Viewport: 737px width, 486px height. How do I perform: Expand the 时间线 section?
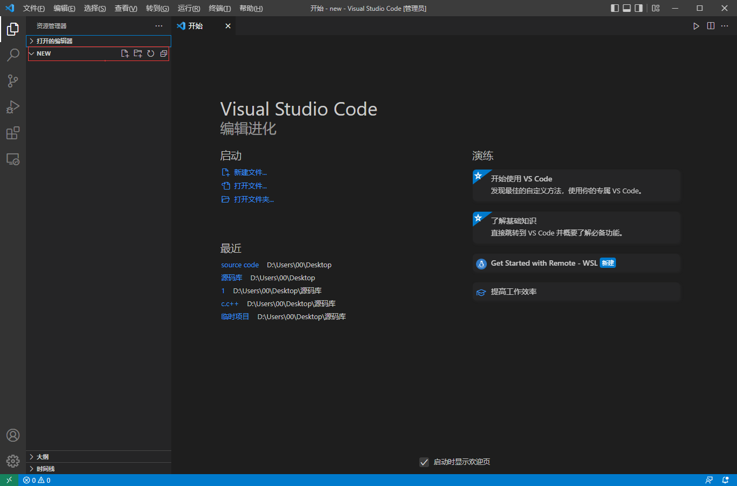pos(99,469)
